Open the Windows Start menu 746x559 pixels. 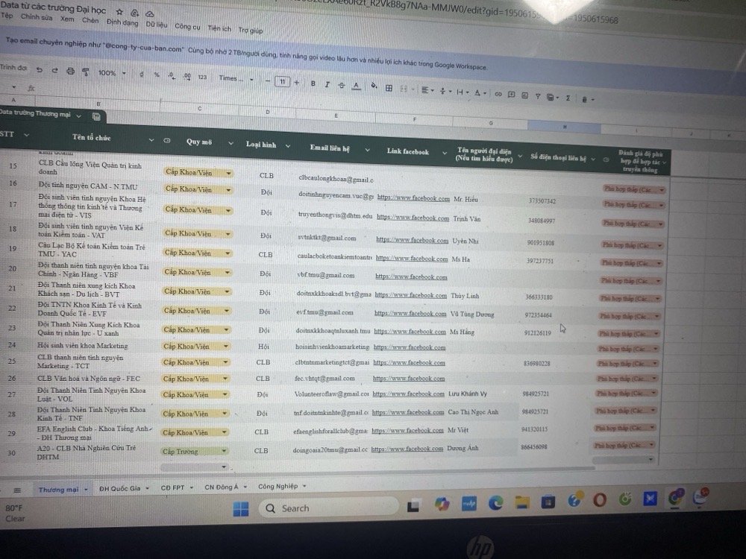coord(240,509)
